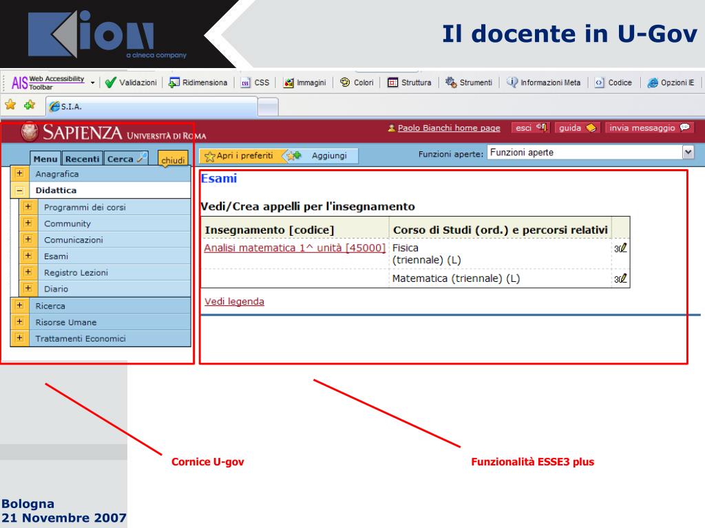Click the CSS toolbar icon

tap(246, 83)
